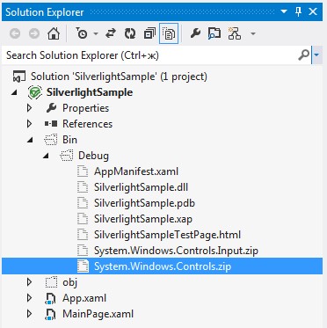Click the References node icon
The image size is (327, 328).
pos(51,124)
